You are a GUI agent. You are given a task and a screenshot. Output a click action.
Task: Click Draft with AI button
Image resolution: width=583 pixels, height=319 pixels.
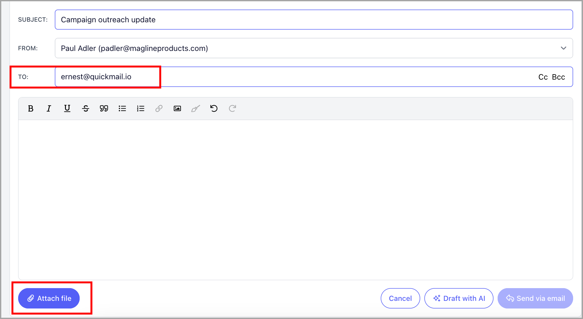[459, 298]
